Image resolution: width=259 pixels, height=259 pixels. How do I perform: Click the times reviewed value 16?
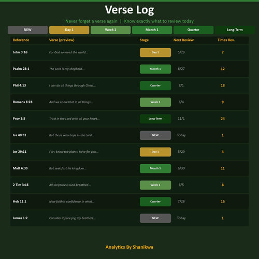point(223,202)
